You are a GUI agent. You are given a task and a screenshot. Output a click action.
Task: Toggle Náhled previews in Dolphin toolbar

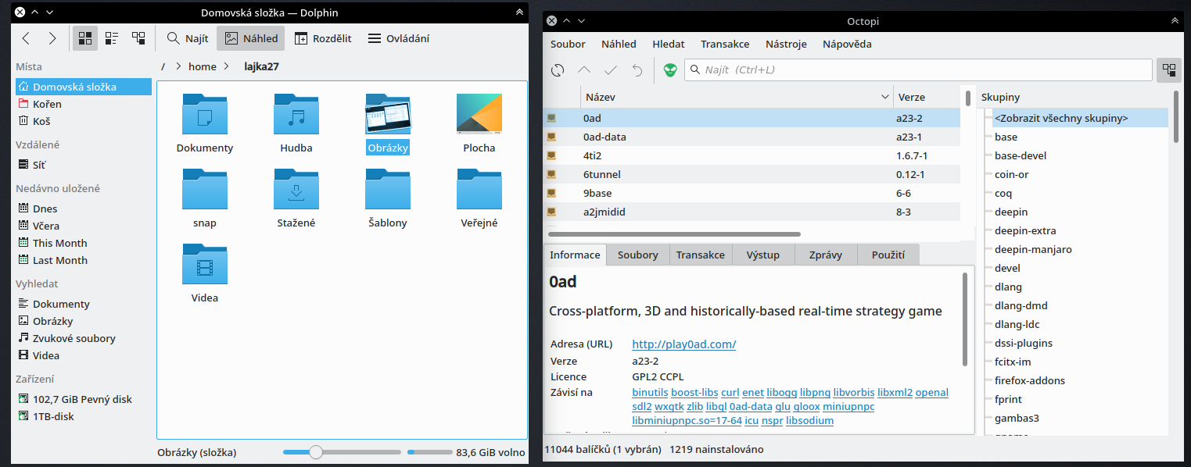(x=251, y=38)
